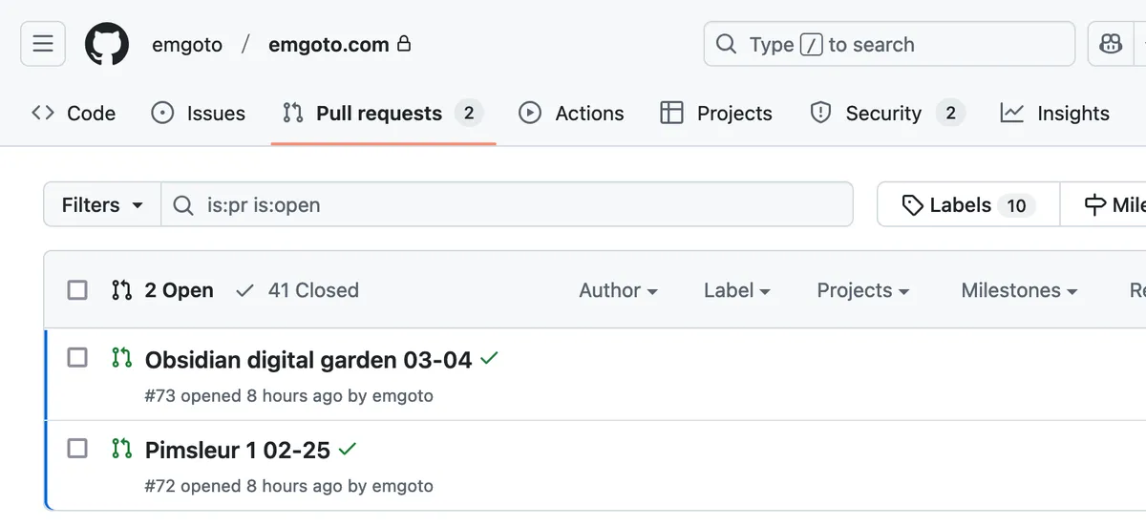Check the Obsidian digital garden 03-04 checkbox

pos(77,358)
